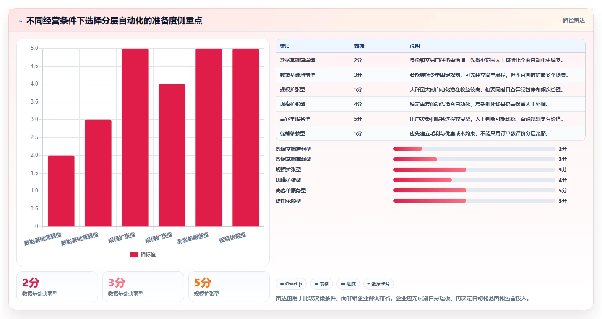This screenshot has height=319, width=602.
Task: Click the blue lightning icon beside the title
Action: click(20, 21)
